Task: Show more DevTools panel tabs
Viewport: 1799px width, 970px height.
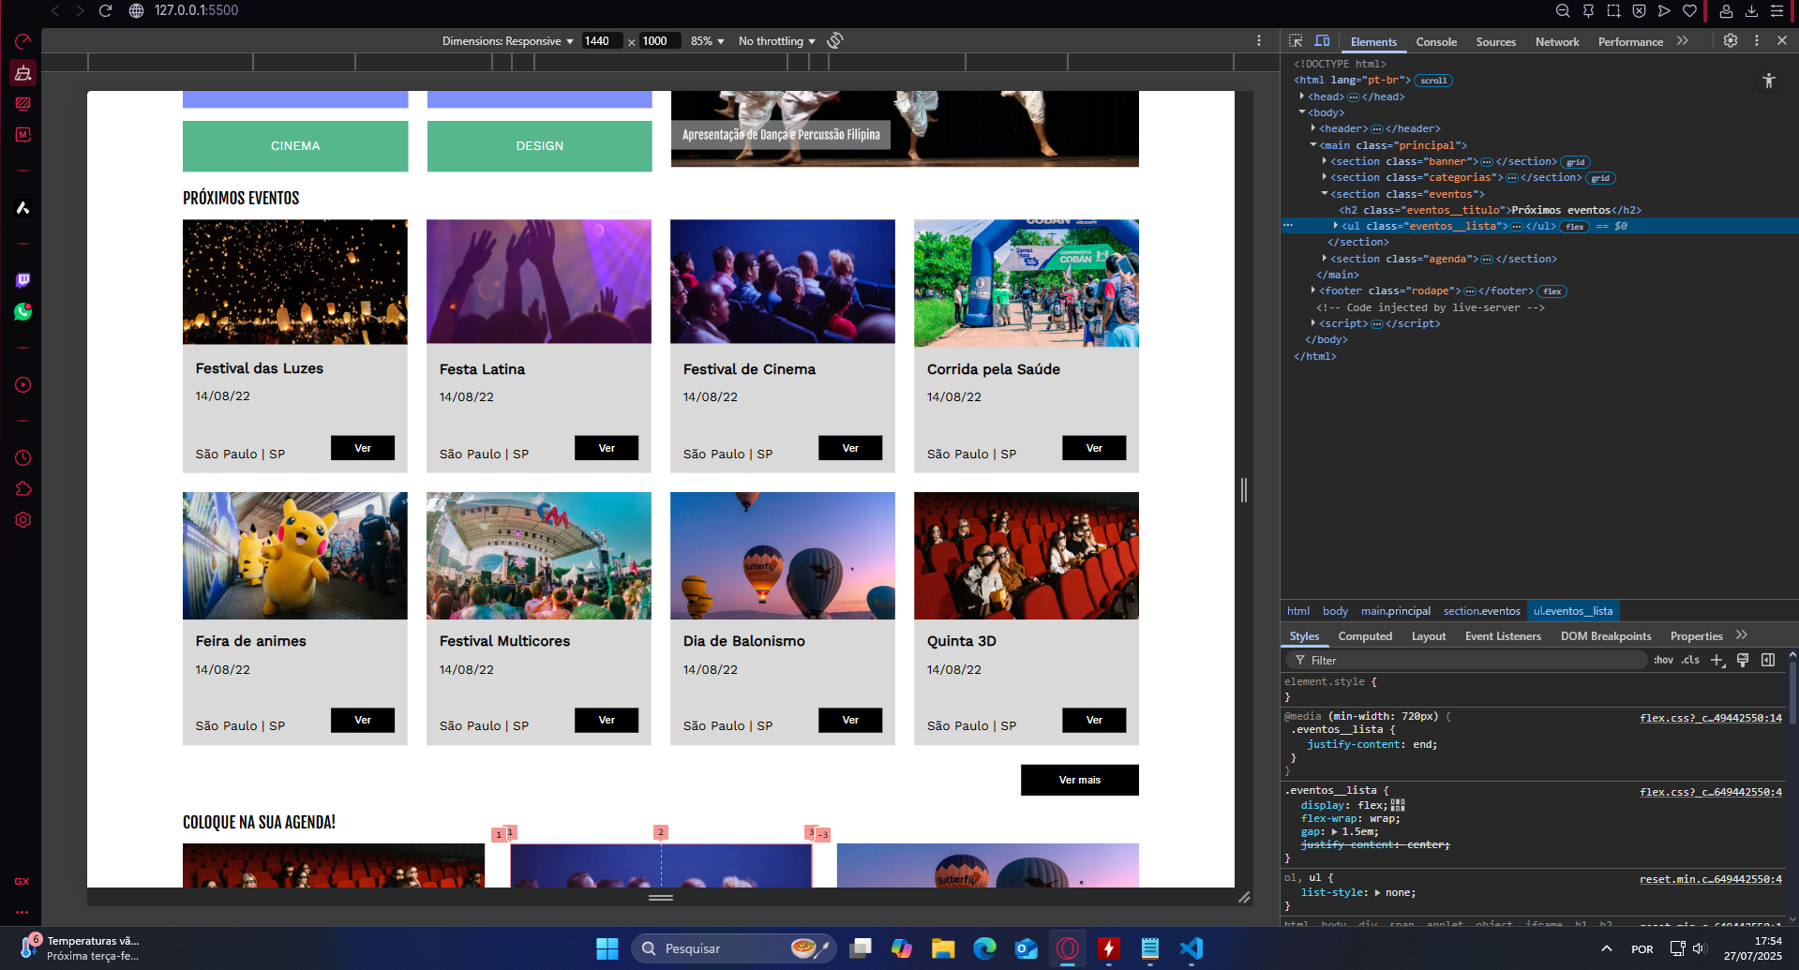Action: pyautogui.click(x=1683, y=41)
